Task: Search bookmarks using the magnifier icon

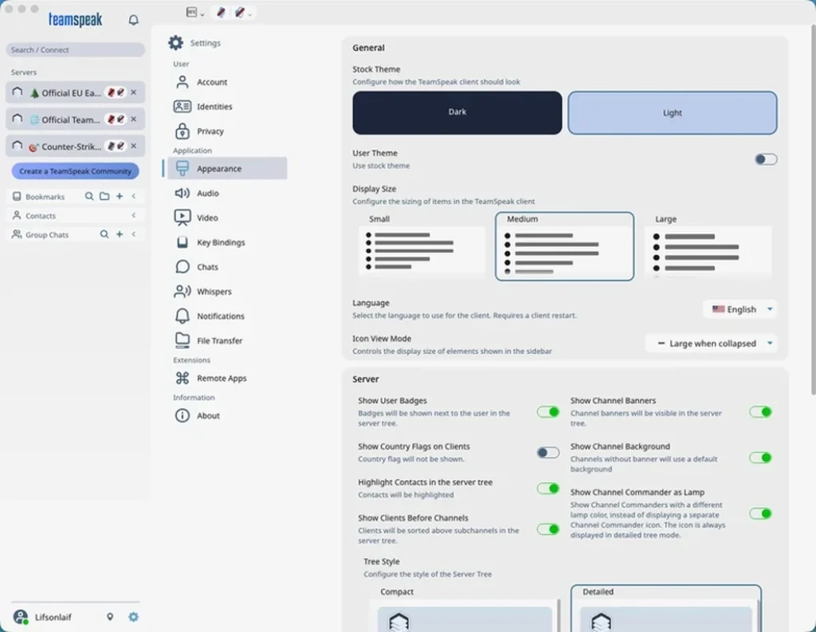Action: [x=89, y=196]
